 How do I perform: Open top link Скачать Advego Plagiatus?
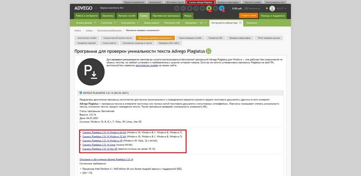coord(200,2)
